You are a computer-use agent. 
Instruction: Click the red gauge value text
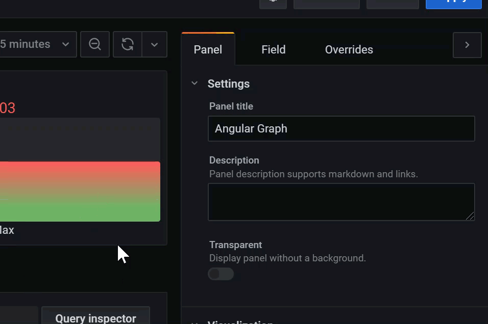point(7,108)
